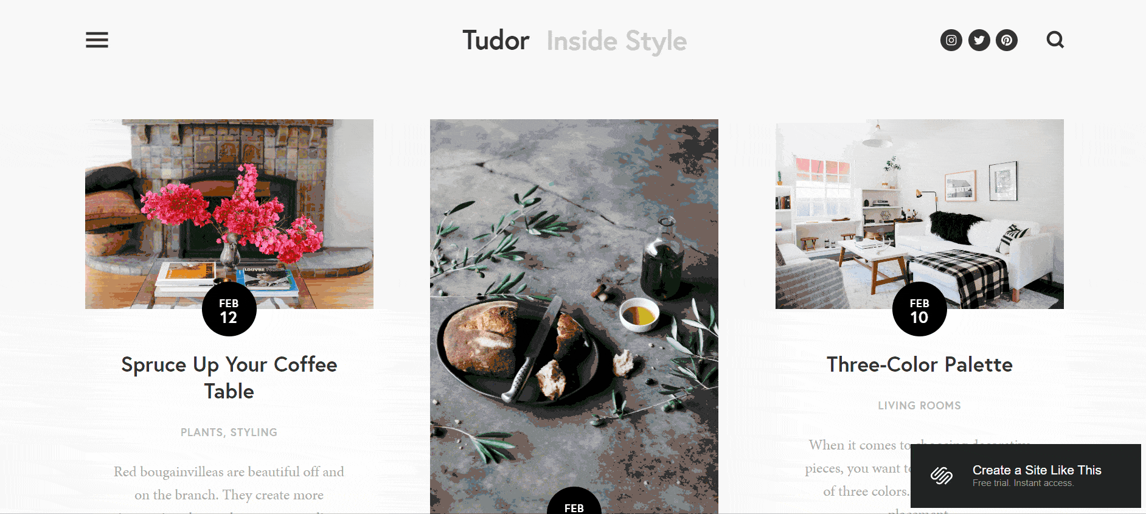Filter by Plants category
Viewport: 1146px width, 514px height.
pos(201,432)
